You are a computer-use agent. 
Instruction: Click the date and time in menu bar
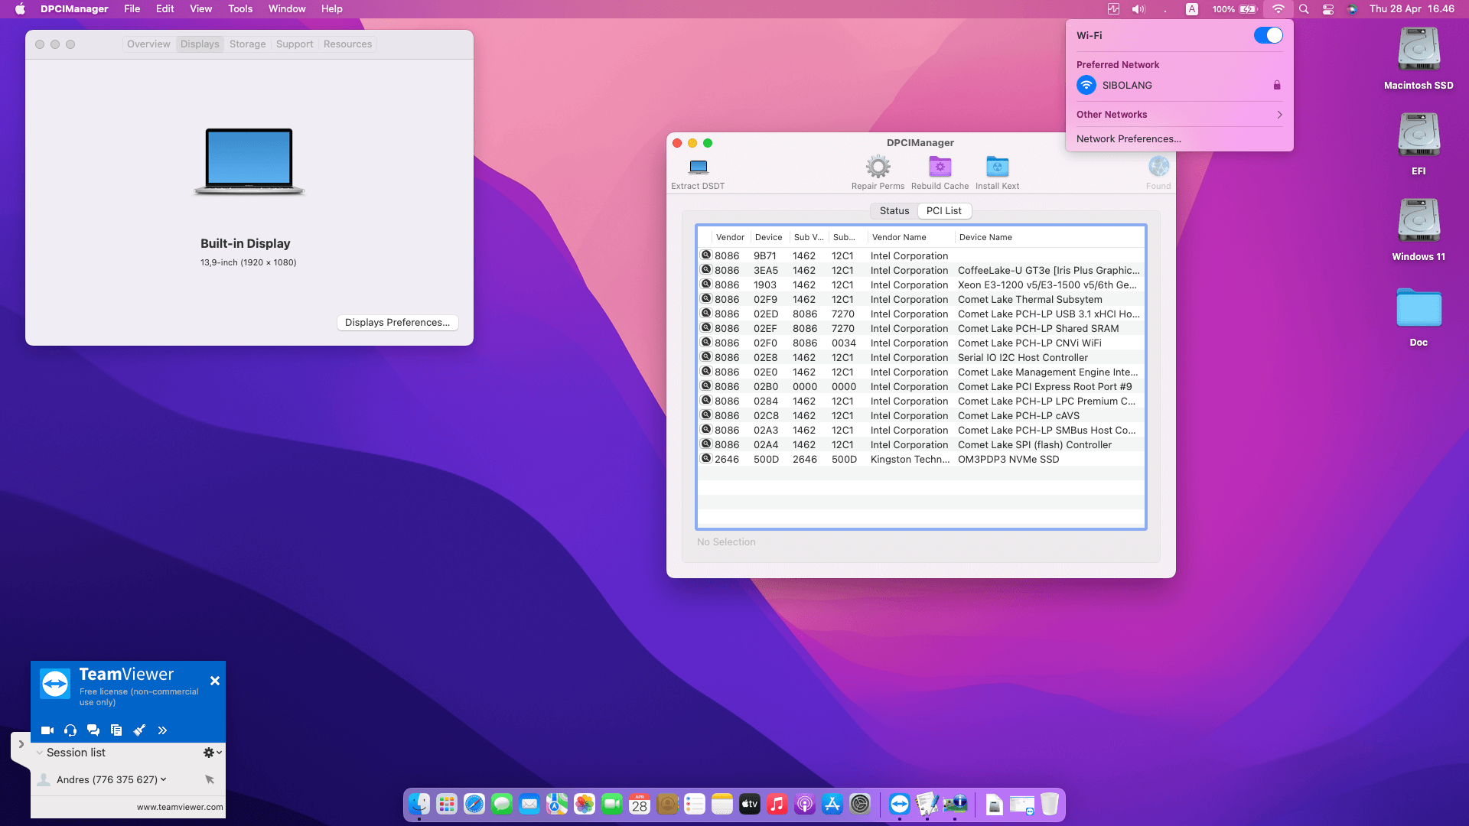[x=1412, y=9]
